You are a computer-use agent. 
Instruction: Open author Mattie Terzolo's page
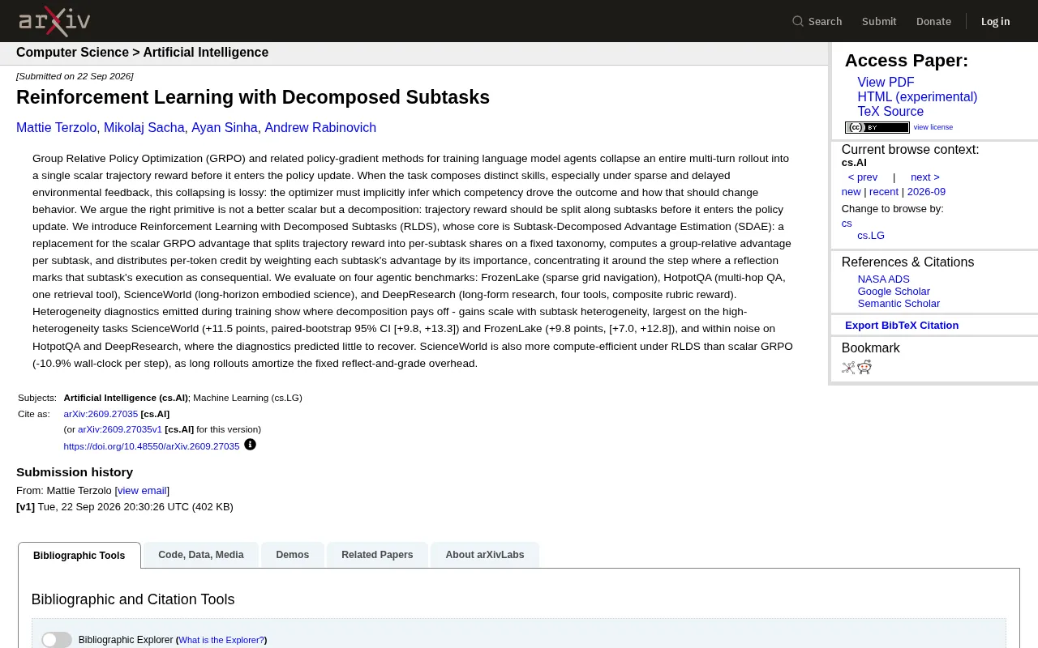coord(56,128)
